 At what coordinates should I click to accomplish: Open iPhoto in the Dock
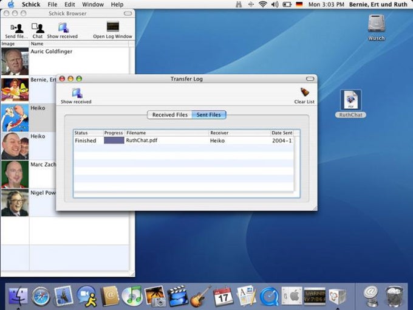155,296
